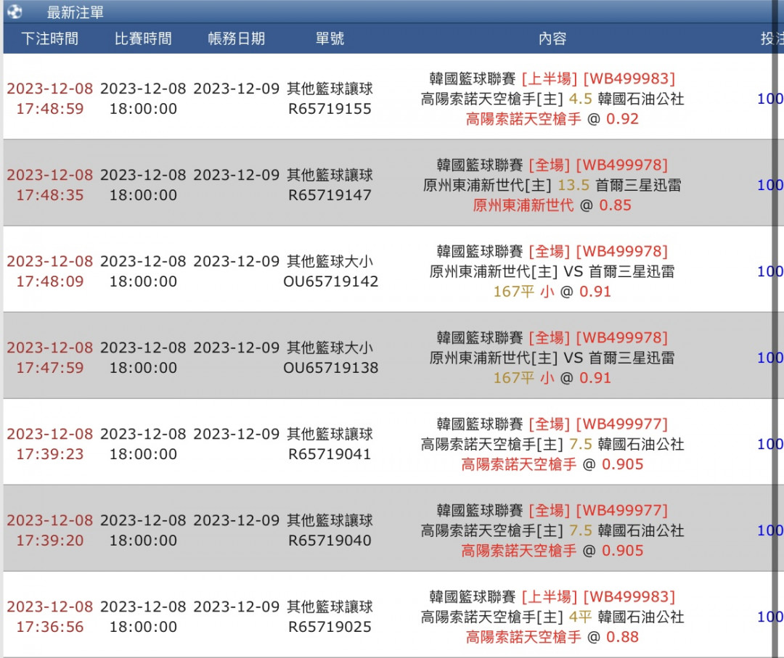Click the soccer ball icon in title bar
This screenshot has width=784, height=658.
[x=14, y=12]
